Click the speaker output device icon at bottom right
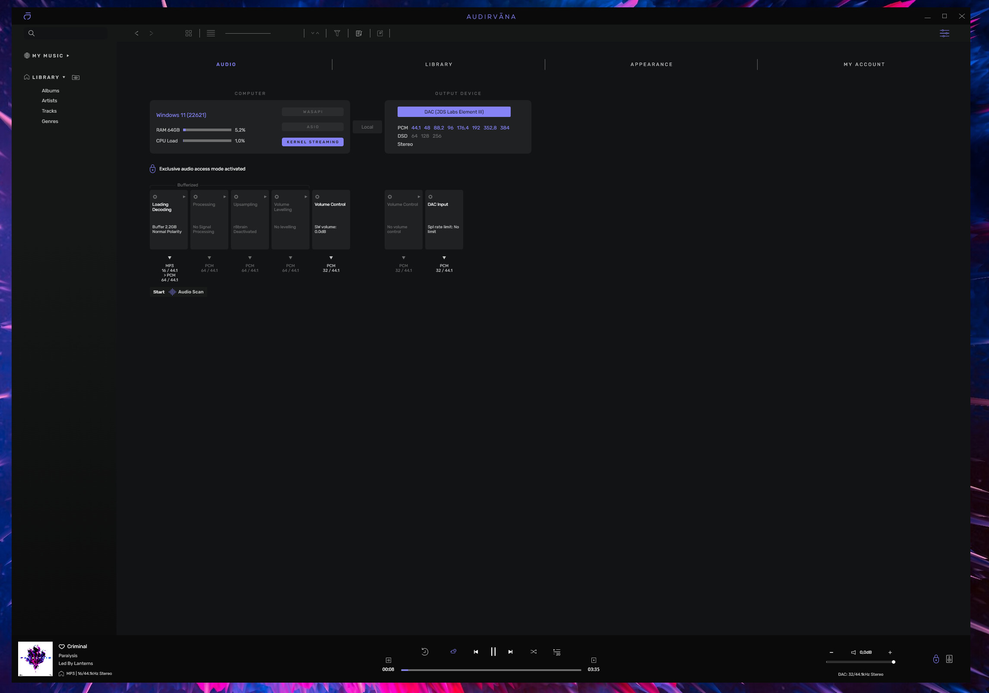The image size is (989, 693). click(949, 659)
